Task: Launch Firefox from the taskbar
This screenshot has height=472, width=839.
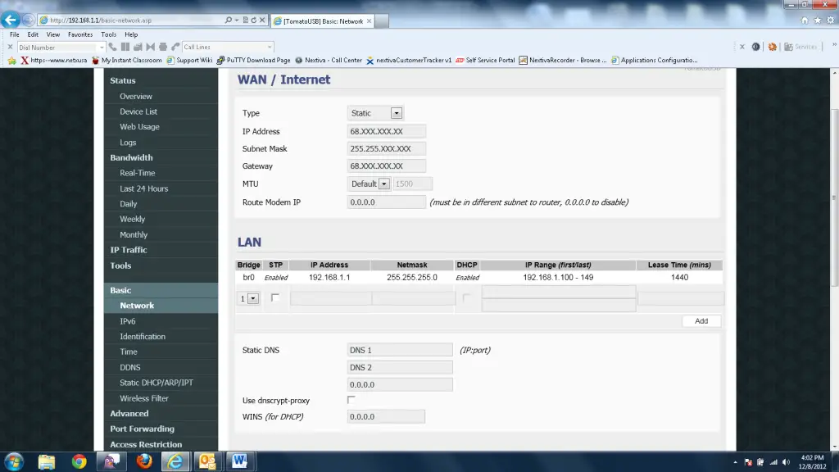Action: point(144,461)
